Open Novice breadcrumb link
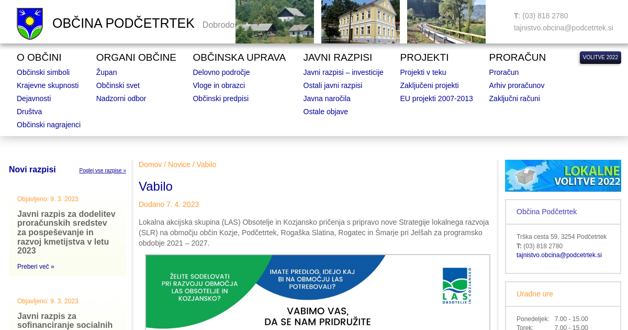The height and width of the screenshot is (330, 628). point(179,164)
